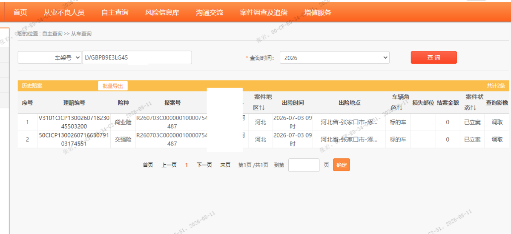
Task: Select 已立案 status in row 2
Action: 472,140
